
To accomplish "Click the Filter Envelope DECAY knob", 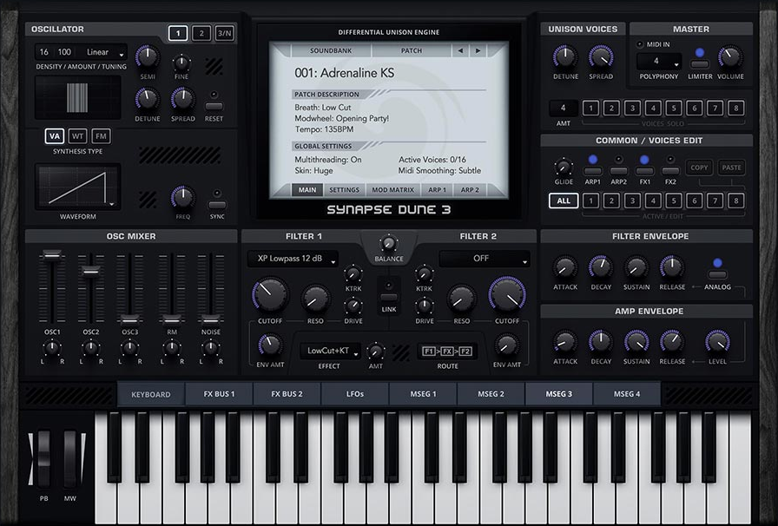I will pos(600,268).
